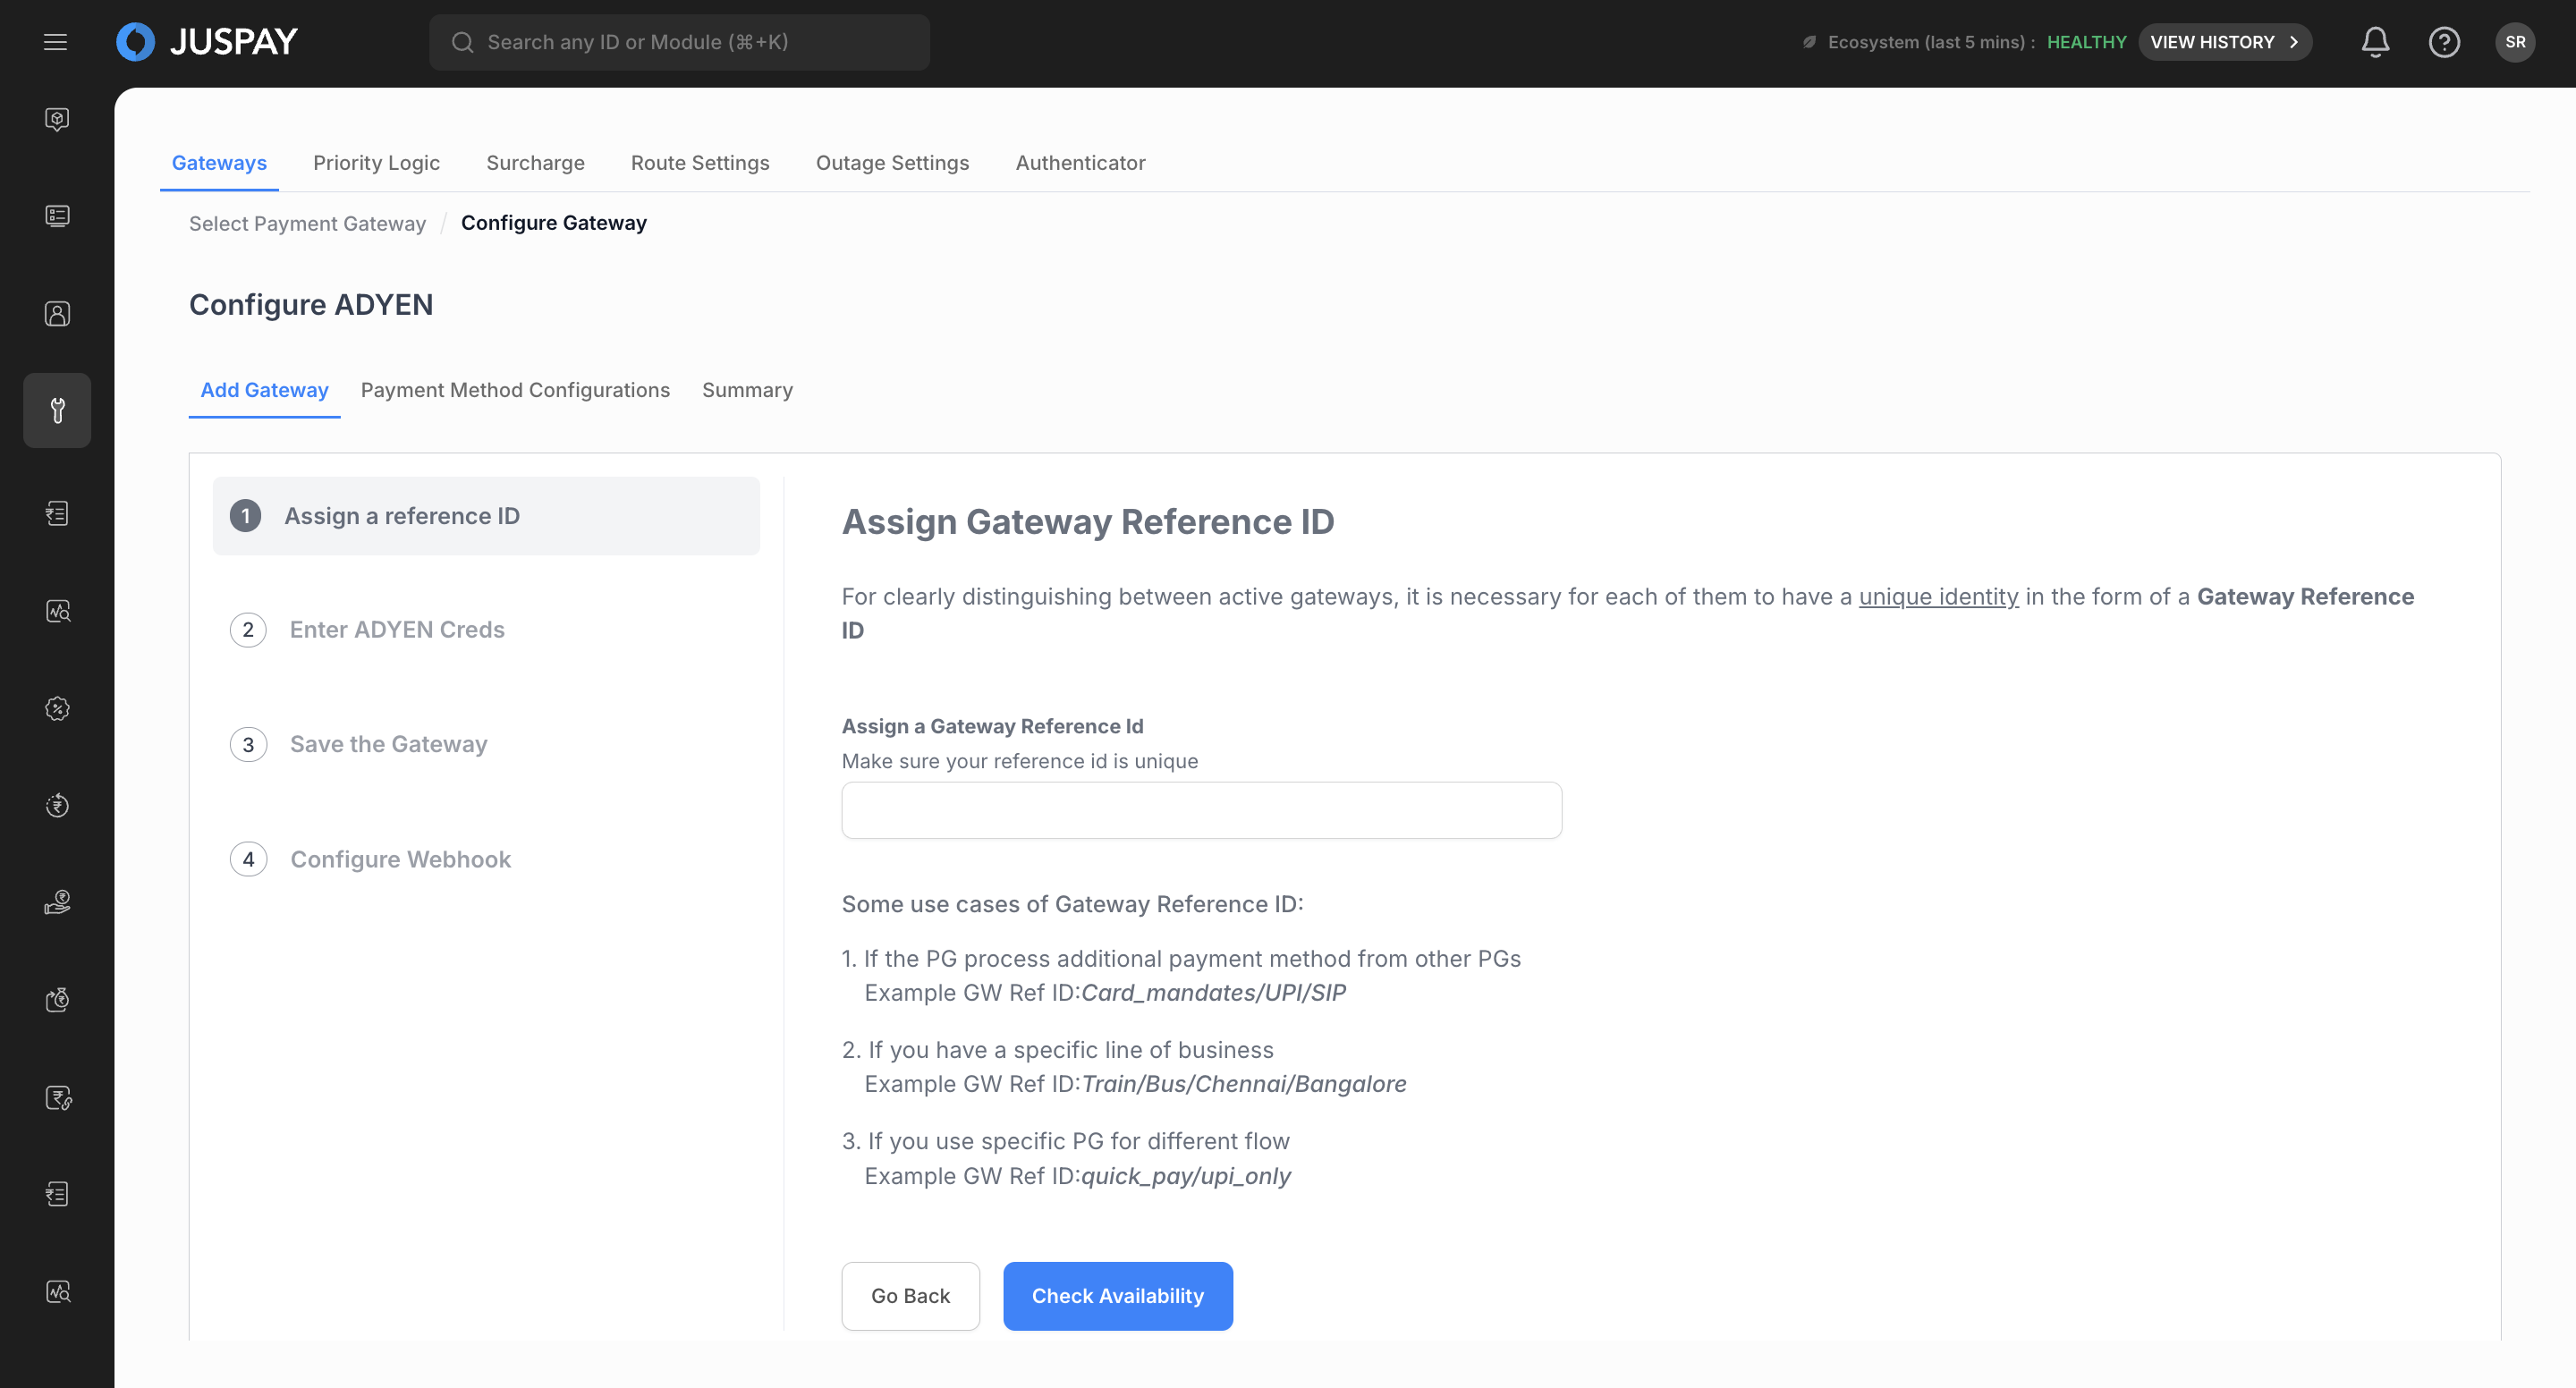The width and height of the screenshot is (2576, 1388).
Task: Select step 4 Configure Webhook
Action: [x=400, y=860]
